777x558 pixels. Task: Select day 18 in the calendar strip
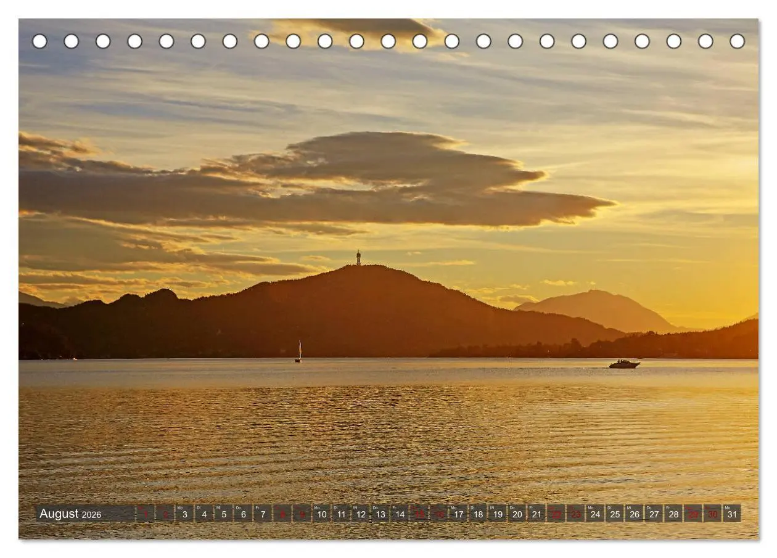(x=479, y=514)
